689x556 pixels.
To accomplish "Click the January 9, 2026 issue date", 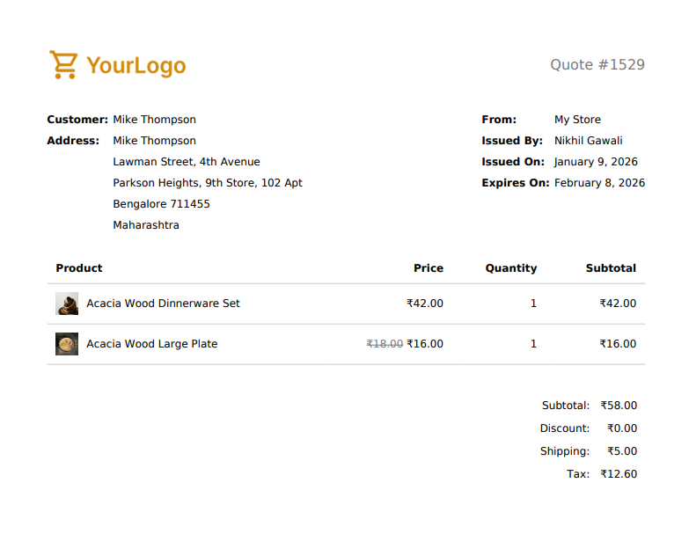I will tap(596, 162).
